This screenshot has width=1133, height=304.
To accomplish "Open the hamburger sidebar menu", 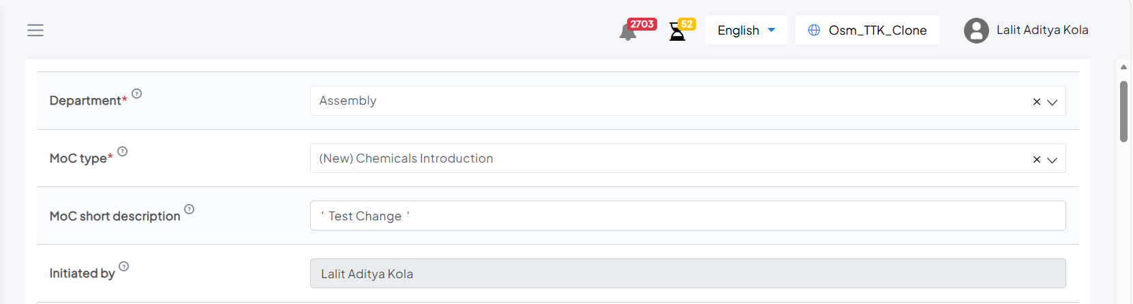I will (x=35, y=31).
